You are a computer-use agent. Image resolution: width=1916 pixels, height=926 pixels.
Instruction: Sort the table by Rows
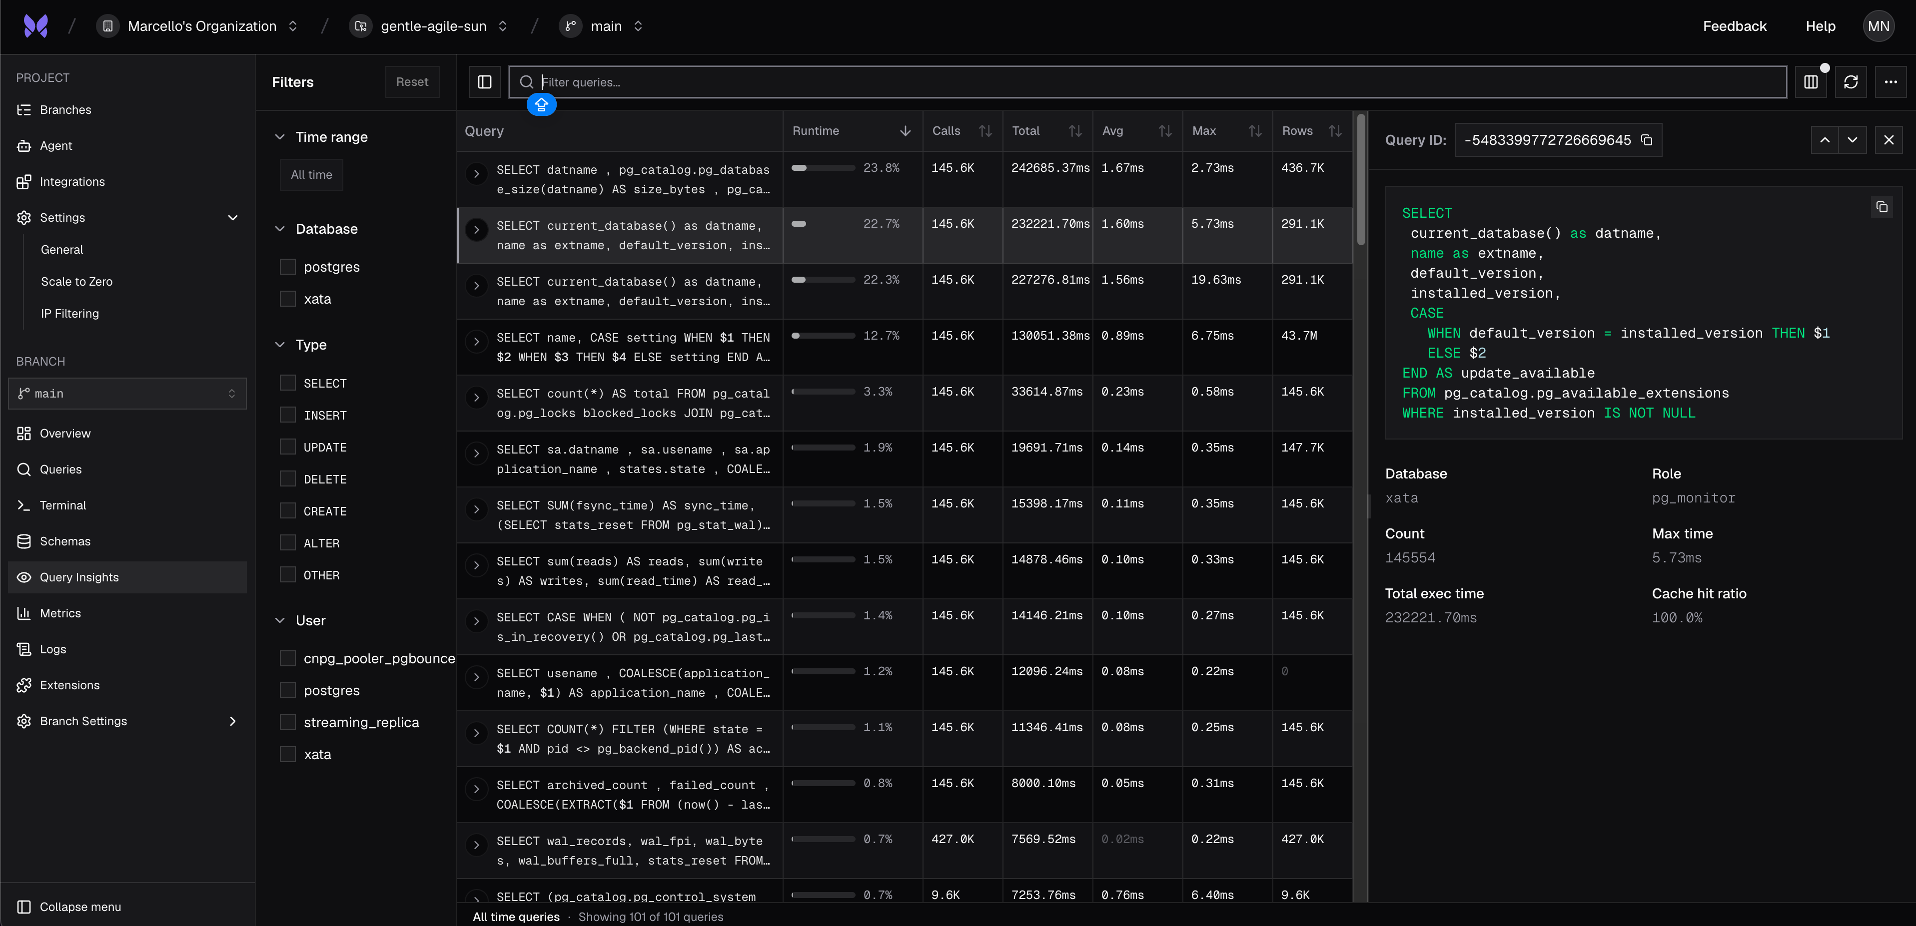[1335, 131]
